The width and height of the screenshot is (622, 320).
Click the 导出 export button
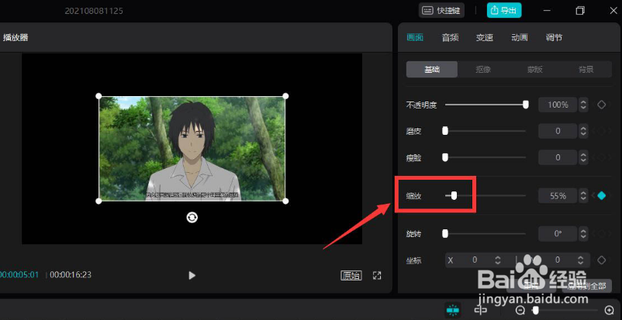tap(504, 11)
